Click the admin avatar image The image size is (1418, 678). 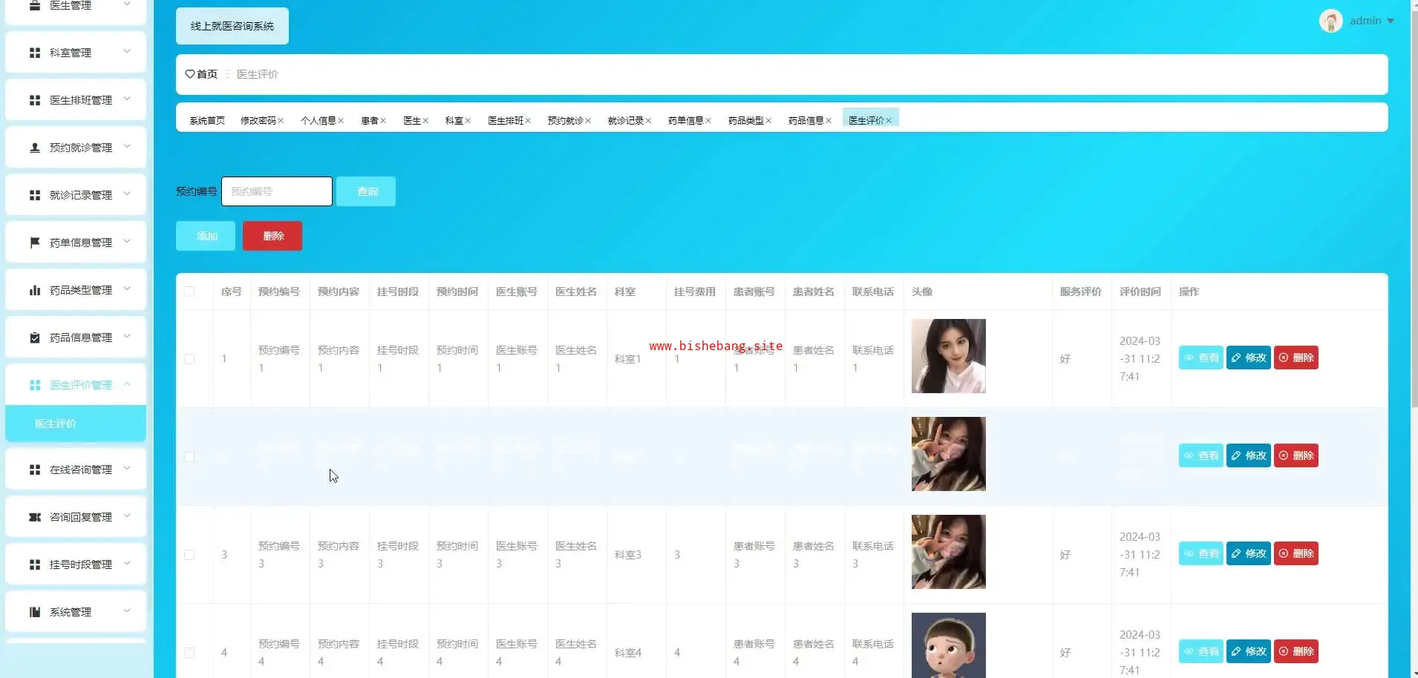click(x=1330, y=21)
